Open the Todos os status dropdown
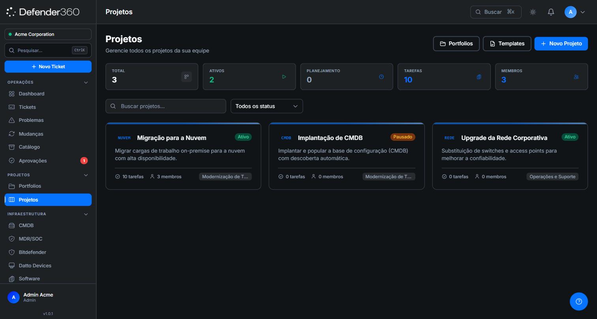The height and width of the screenshot is (319, 597). coord(267,106)
